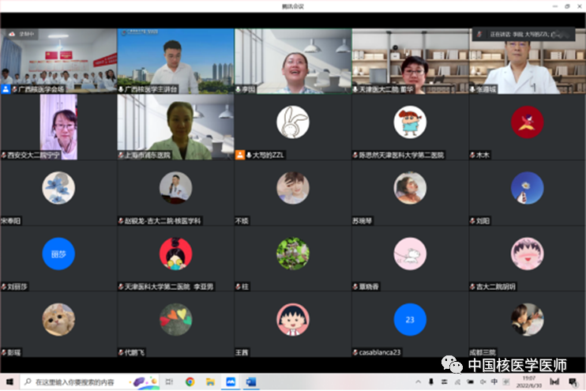This screenshot has width=586, height=391.
Task: Select the cat avatar of 彭瑶
Action: (x=58, y=318)
